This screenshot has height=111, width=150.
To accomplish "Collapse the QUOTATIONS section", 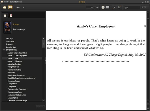I will coord(4,50).
